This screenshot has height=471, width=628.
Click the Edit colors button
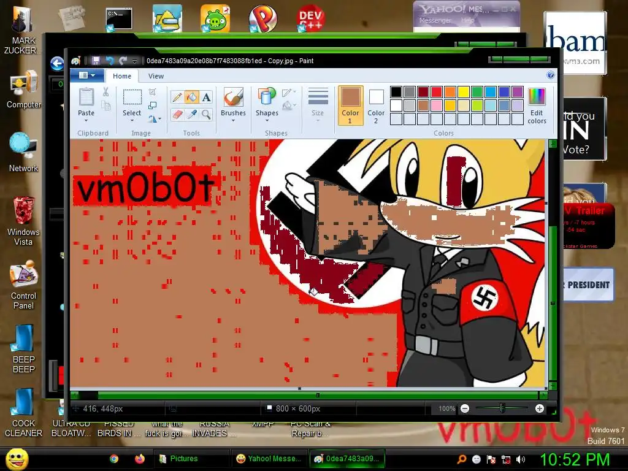(537, 106)
